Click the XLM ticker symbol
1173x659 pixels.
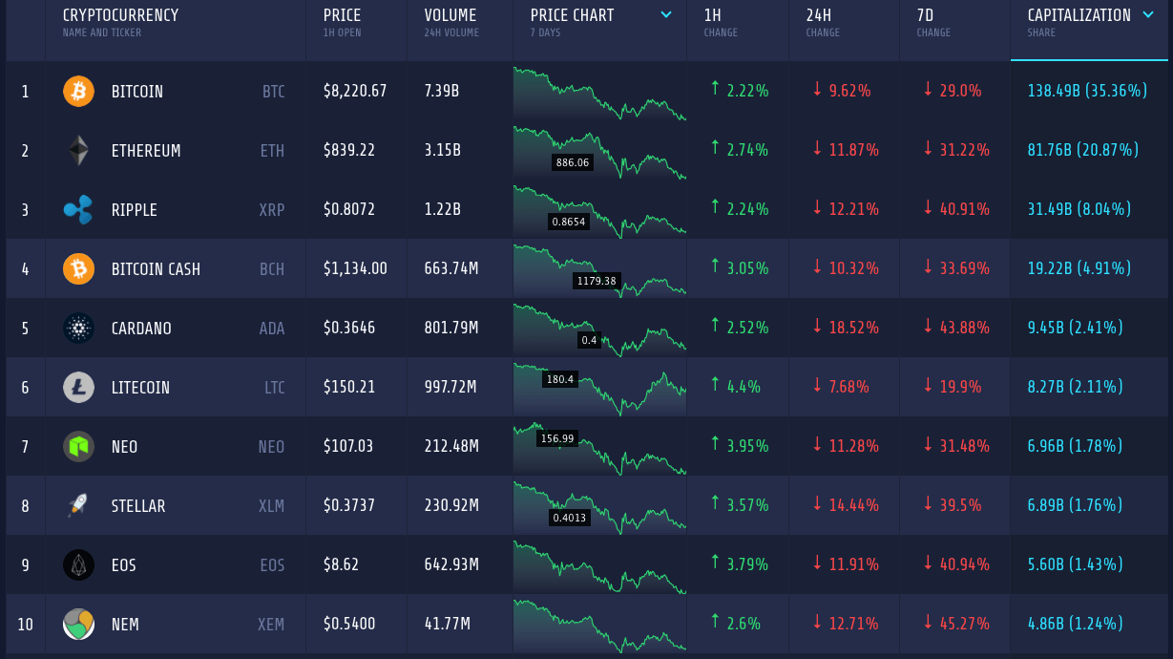272,506
